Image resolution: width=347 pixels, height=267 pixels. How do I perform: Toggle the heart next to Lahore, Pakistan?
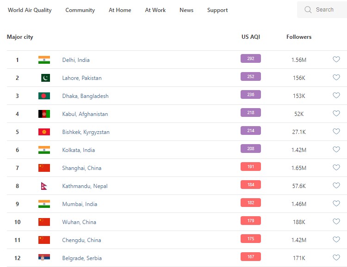pos(336,78)
